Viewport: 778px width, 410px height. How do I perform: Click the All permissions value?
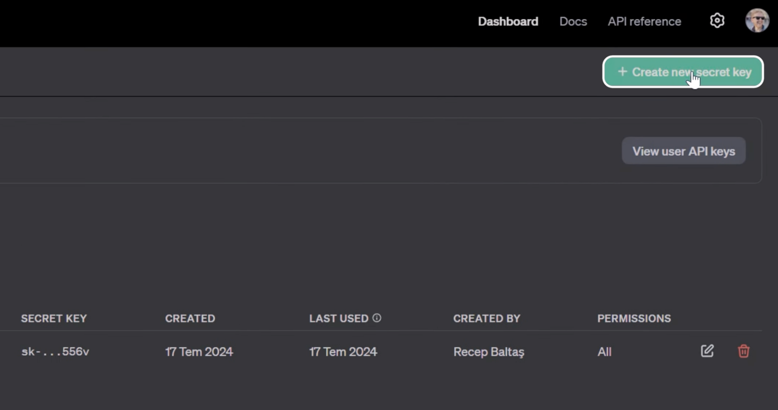coord(604,352)
